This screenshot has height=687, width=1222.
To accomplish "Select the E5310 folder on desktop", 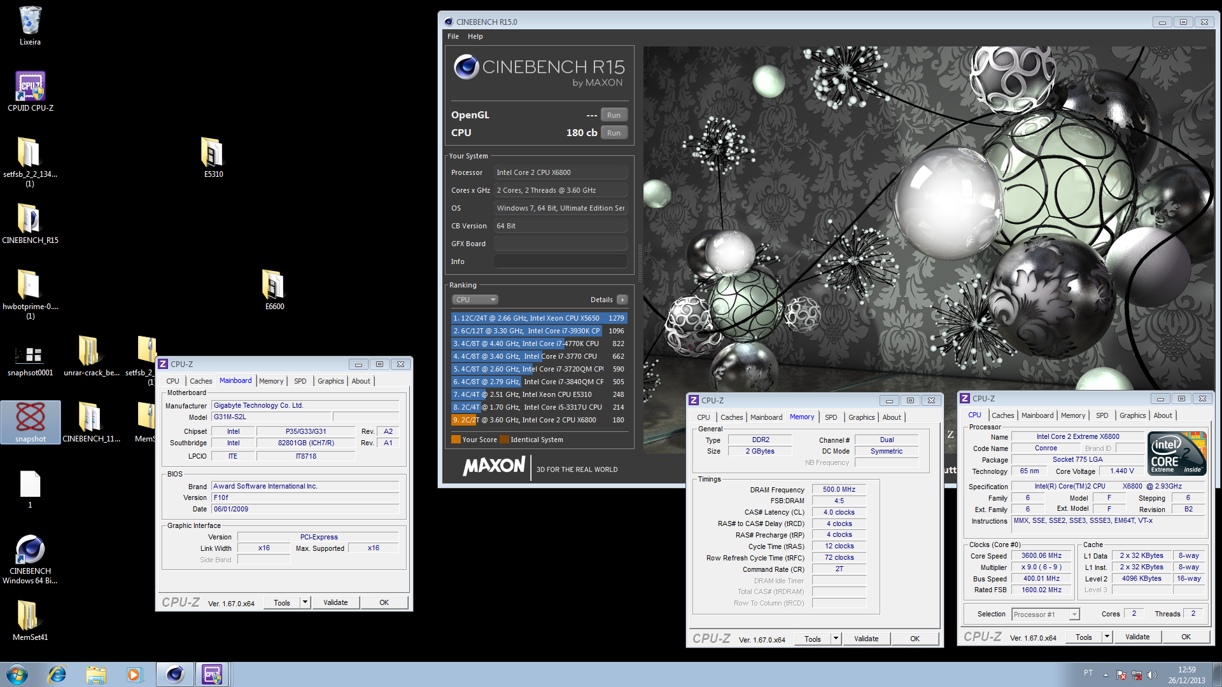I will (213, 157).
